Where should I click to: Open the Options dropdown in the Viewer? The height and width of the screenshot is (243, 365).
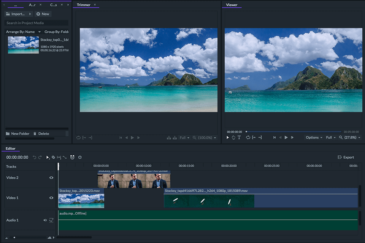(x=313, y=137)
